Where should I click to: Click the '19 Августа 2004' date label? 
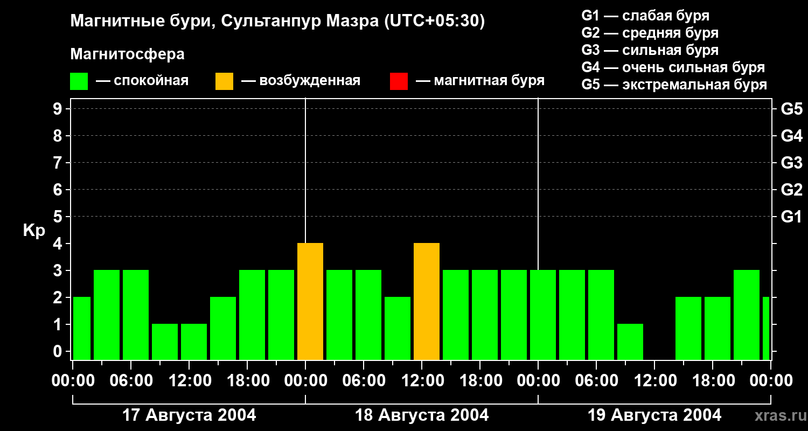click(654, 415)
